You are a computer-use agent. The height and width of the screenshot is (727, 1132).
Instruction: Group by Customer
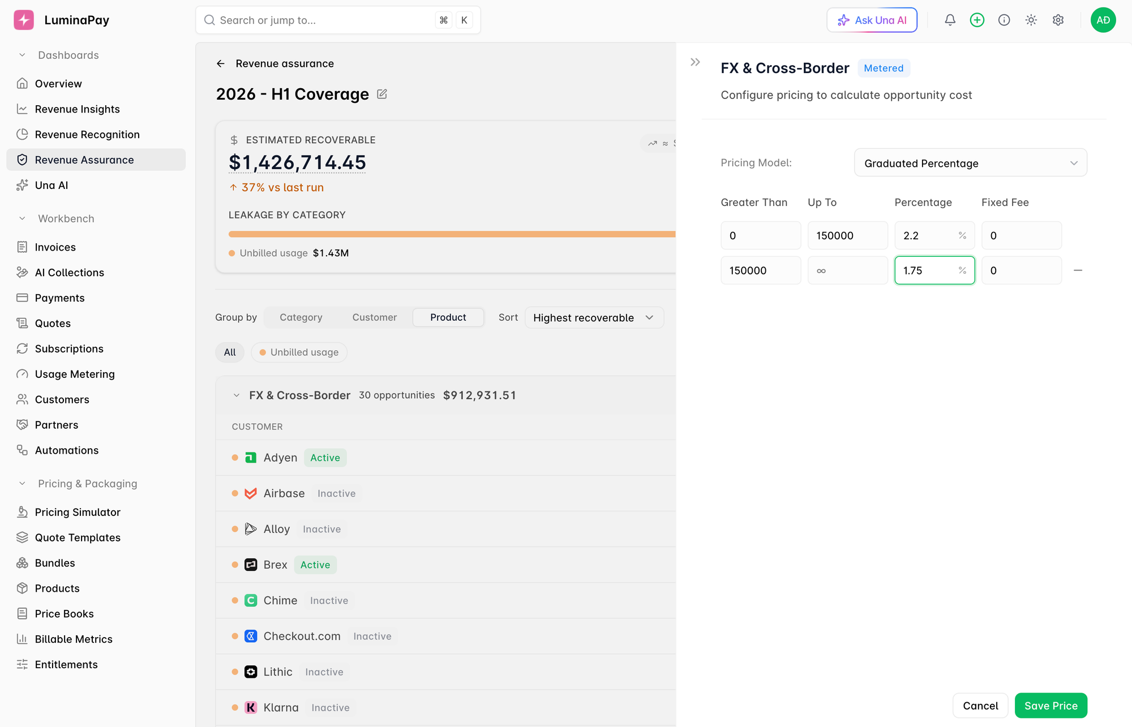point(374,317)
